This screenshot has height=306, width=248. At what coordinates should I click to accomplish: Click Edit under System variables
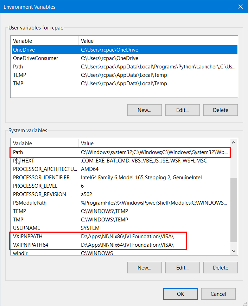pos(183,267)
